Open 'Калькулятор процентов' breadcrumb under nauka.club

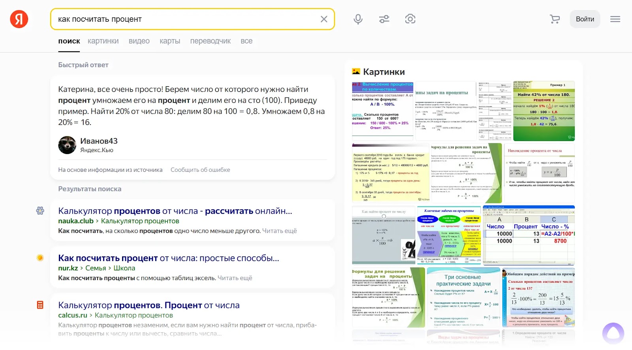pos(140,221)
